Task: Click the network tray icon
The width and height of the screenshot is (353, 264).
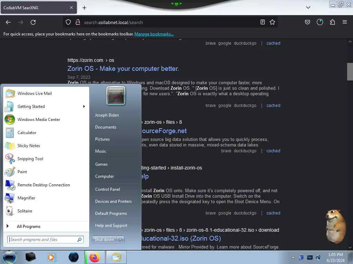Action: tap(310, 257)
